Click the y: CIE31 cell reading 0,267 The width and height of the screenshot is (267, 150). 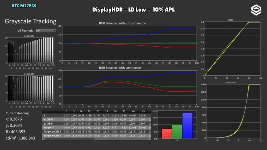point(81,124)
